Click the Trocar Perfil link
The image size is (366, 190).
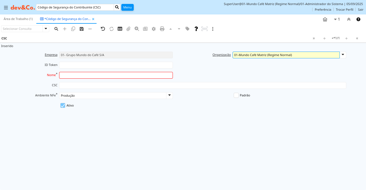point(344,10)
